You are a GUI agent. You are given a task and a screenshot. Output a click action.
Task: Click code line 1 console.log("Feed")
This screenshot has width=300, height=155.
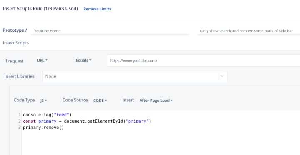(x=47, y=115)
